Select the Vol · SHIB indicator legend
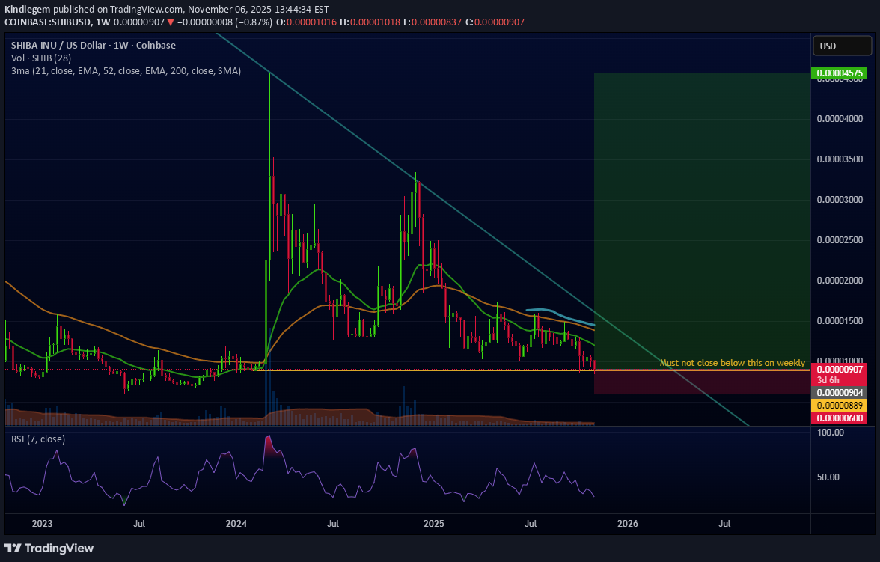Image resolution: width=880 pixels, height=562 pixels. [x=42, y=58]
